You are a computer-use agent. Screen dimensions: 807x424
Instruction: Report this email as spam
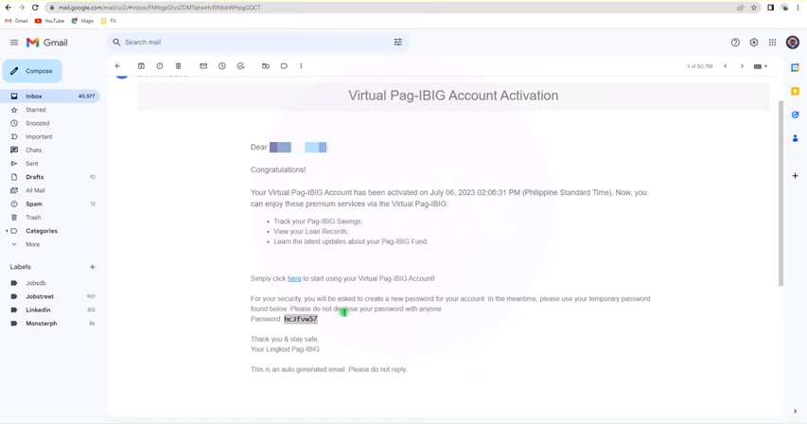160,66
